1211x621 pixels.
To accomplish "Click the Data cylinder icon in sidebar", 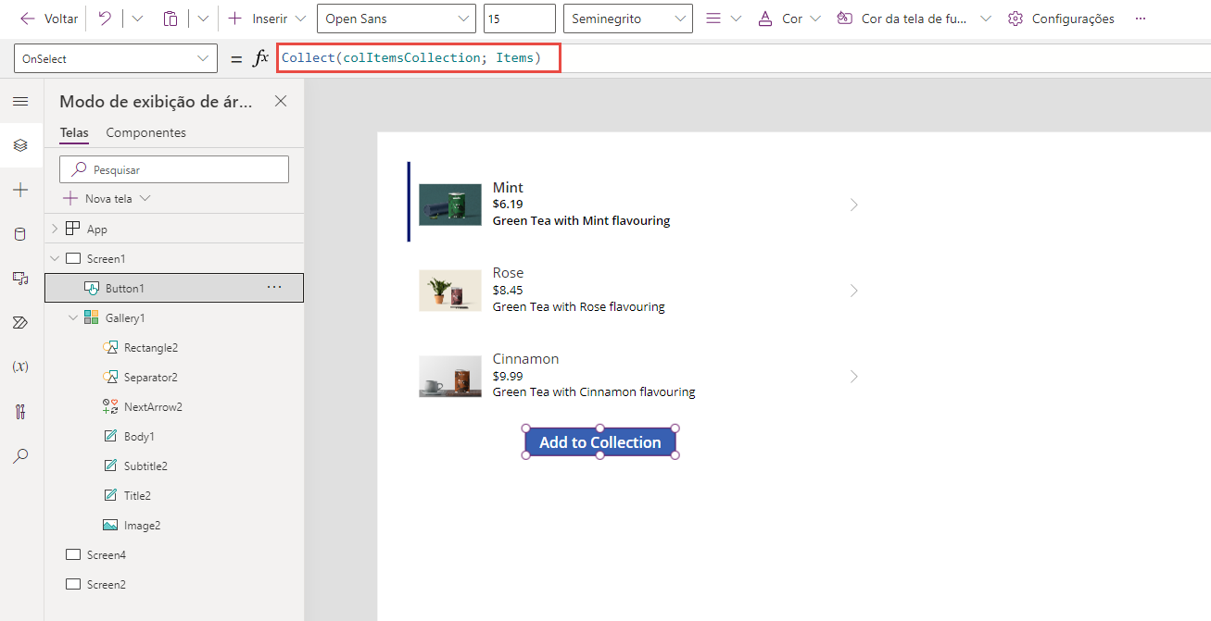I will tap(20, 234).
